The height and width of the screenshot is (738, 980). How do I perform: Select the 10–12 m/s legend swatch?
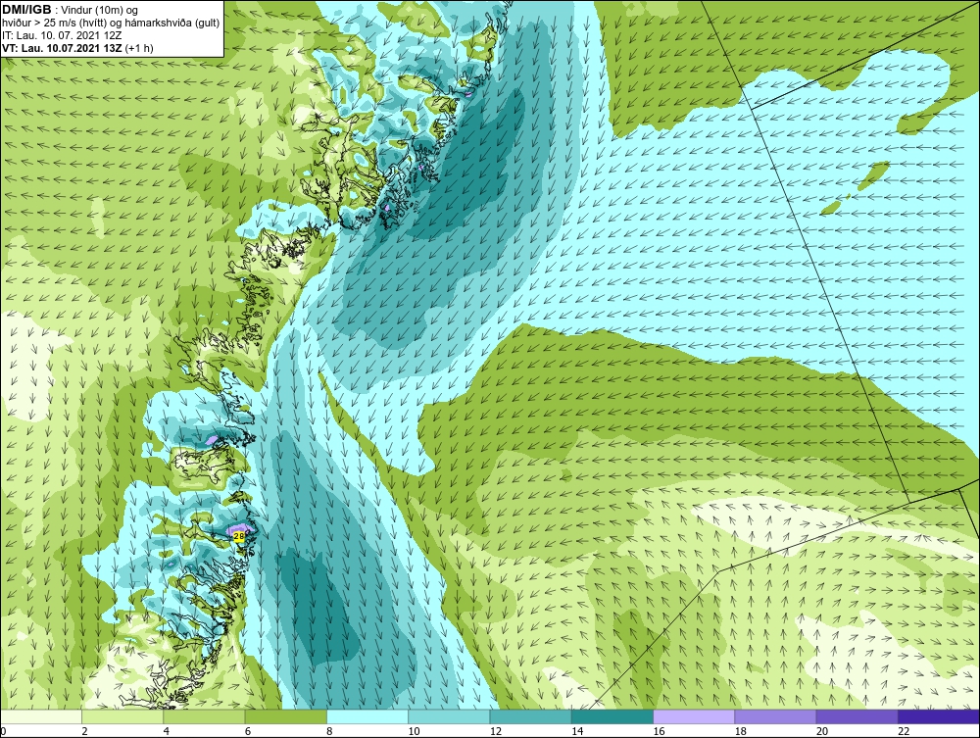(449, 716)
